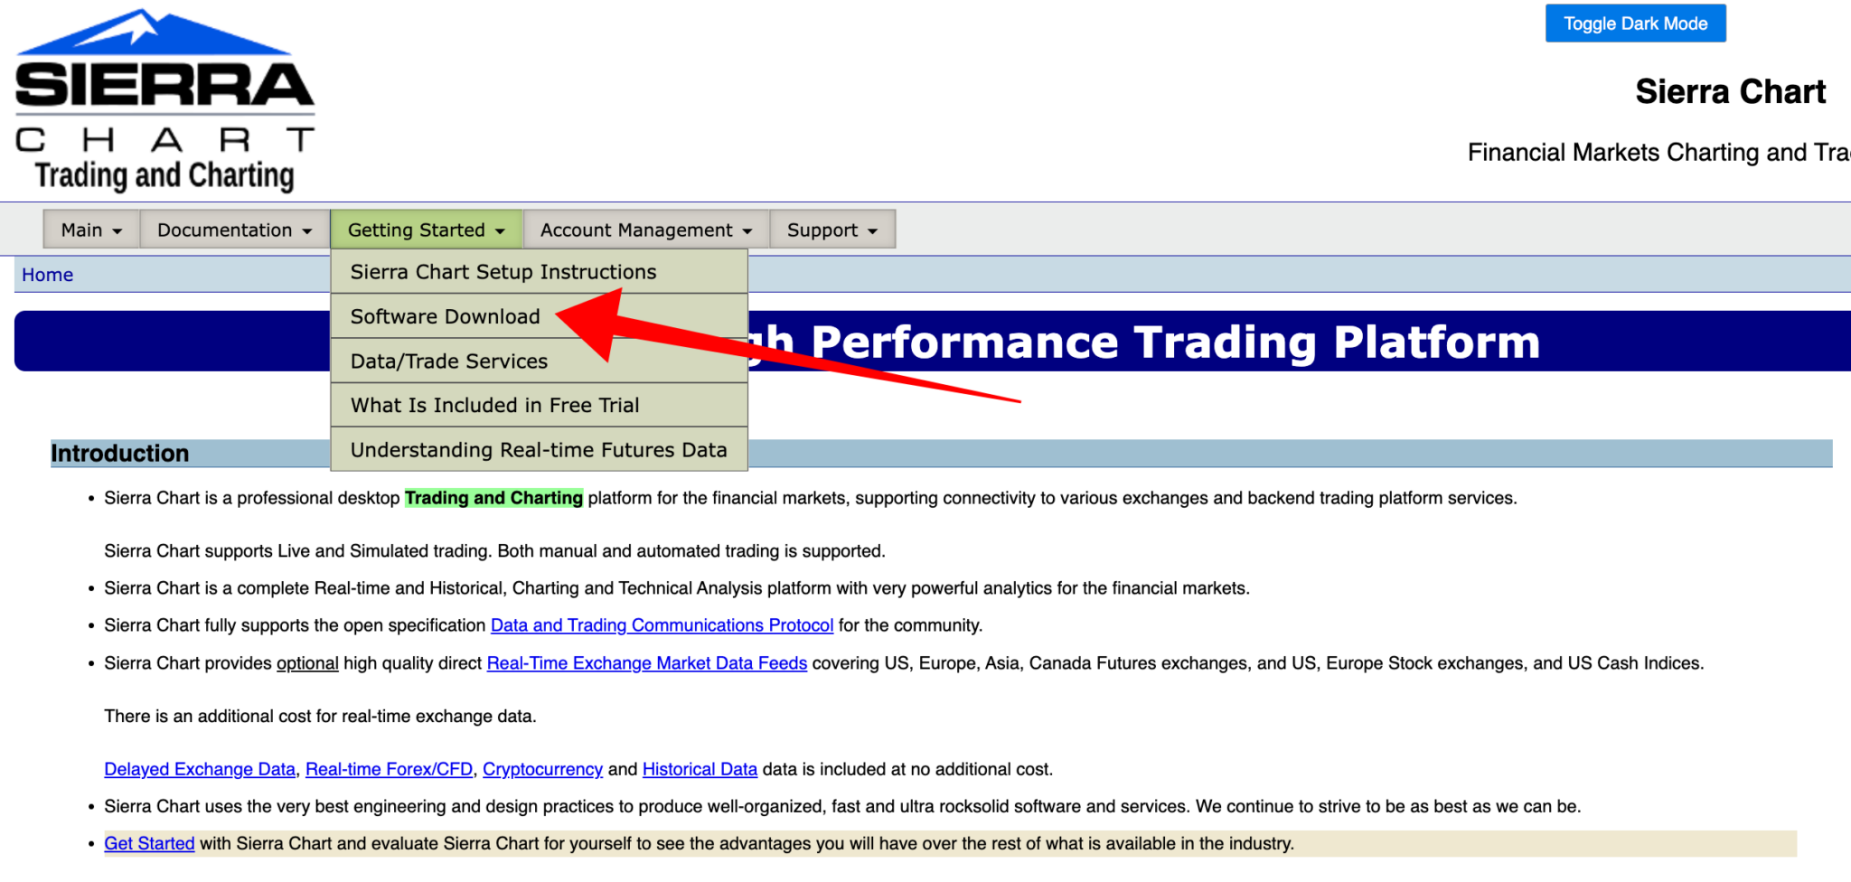Screen dimensions: 1851x882
Task: Choose Sierra Chart Setup Instructions from the menu
Action: [x=503, y=271]
